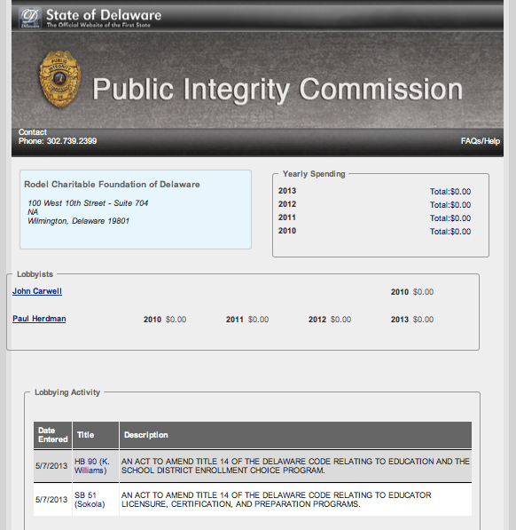Sort by Date Entered column header
Screen dimensions: 516x530
pos(52,435)
